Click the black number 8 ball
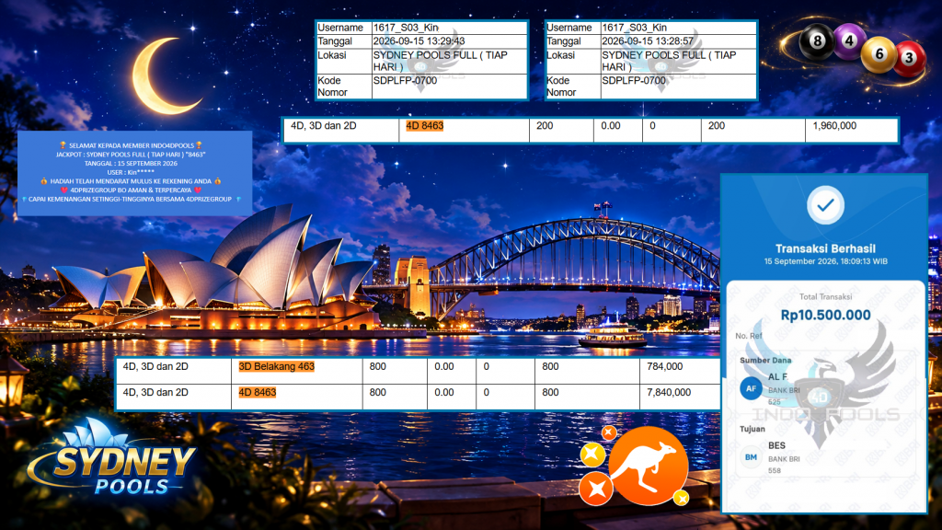 [817, 40]
